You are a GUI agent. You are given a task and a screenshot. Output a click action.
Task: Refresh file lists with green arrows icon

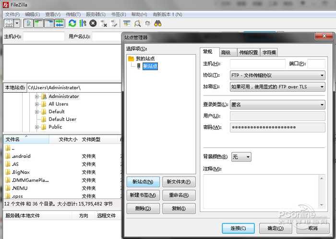[x=72, y=23]
